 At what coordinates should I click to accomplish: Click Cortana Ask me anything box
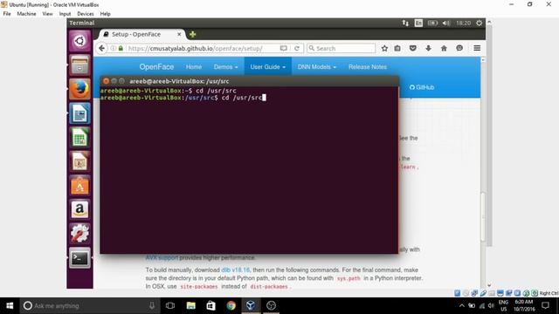click(x=89, y=305)
